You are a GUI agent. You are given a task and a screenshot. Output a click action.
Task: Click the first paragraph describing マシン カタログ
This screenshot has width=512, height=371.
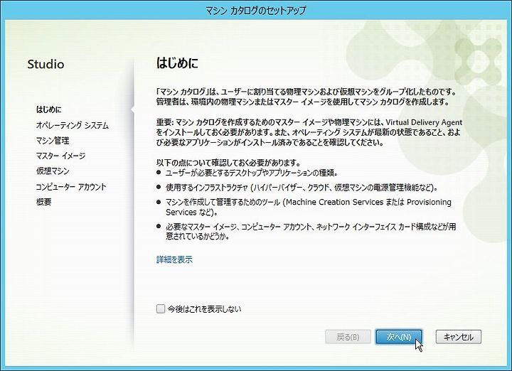[x=306, y=97]
